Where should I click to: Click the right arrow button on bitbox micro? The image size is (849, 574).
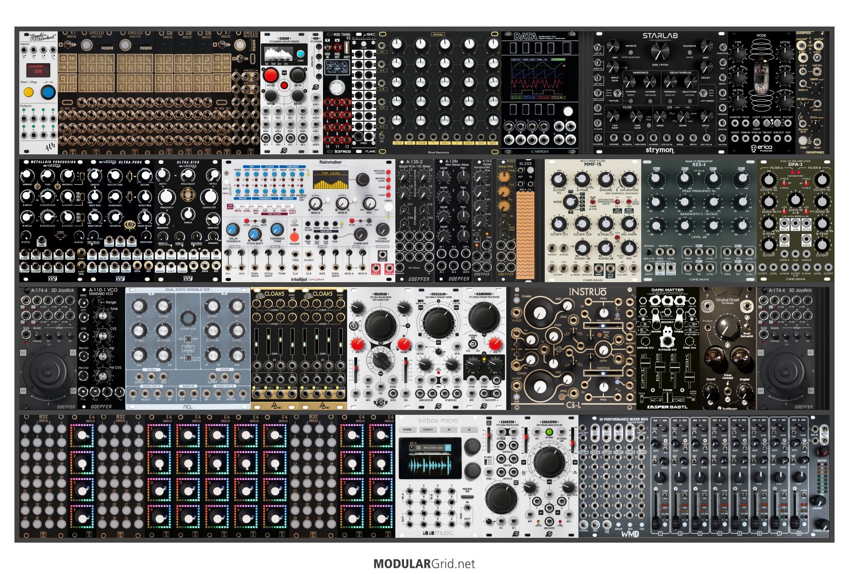[469, 429]
